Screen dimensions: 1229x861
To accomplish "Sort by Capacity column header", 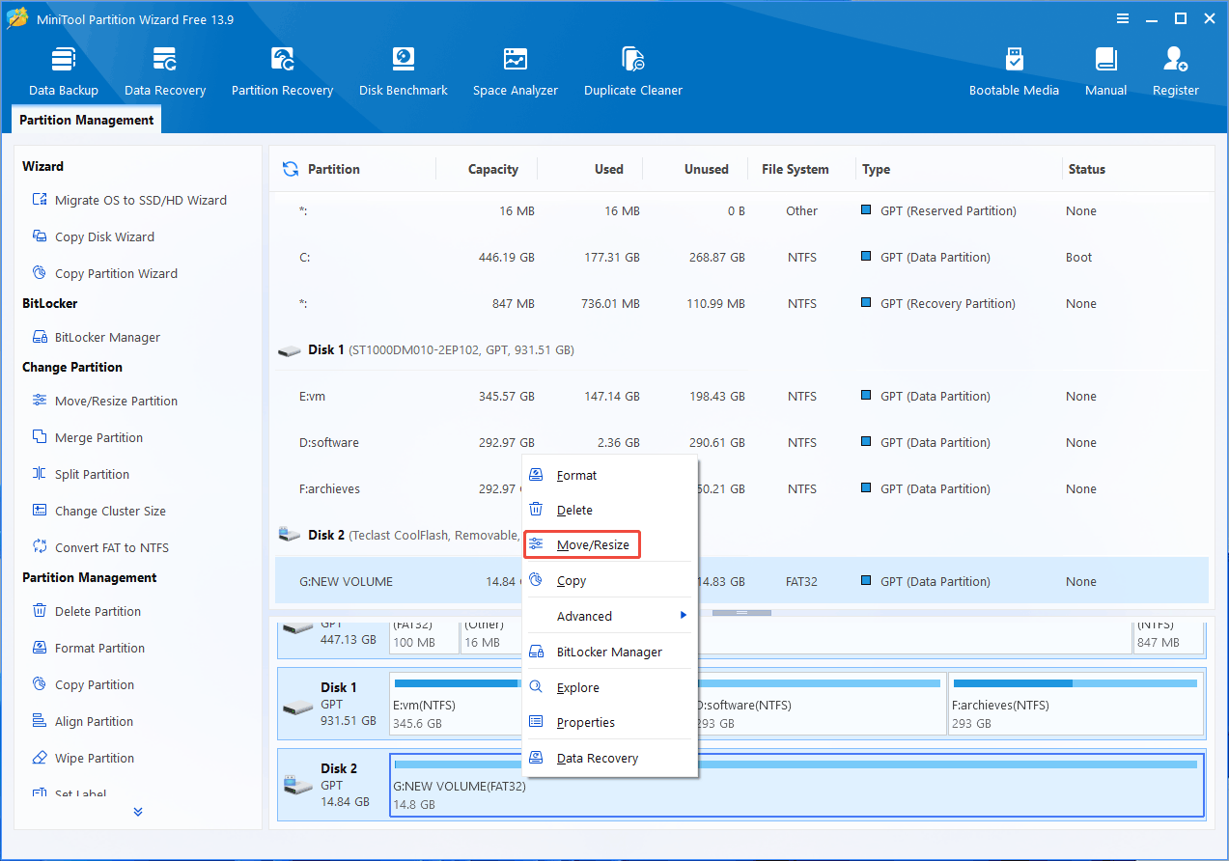I will 493,169.
